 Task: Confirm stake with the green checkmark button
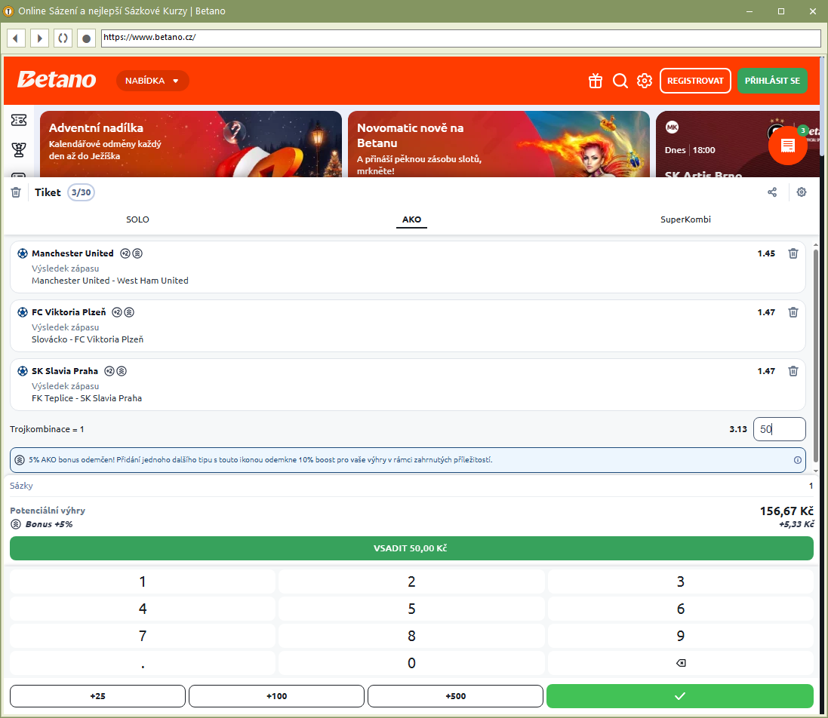click(679, 696)
